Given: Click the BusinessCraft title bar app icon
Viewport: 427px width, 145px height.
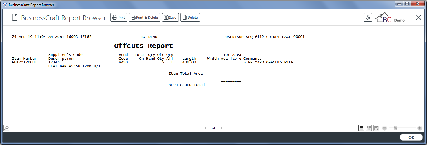Looking at the screenshot, I should [x=5, y=5].
